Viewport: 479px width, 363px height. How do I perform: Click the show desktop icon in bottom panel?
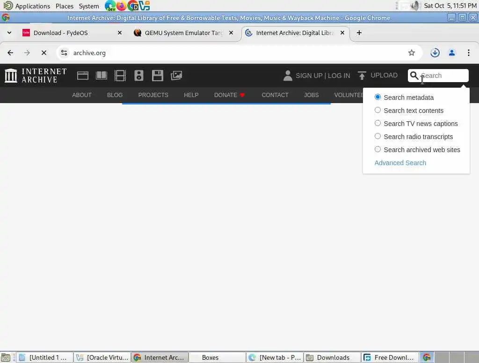pos(6,357)
